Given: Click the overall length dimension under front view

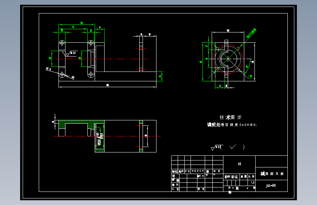Looking at the screenshot, I should (x=107, y=86).
